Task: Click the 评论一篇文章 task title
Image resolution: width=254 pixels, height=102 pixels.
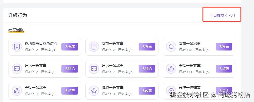Action: click(x=35, y=65)
